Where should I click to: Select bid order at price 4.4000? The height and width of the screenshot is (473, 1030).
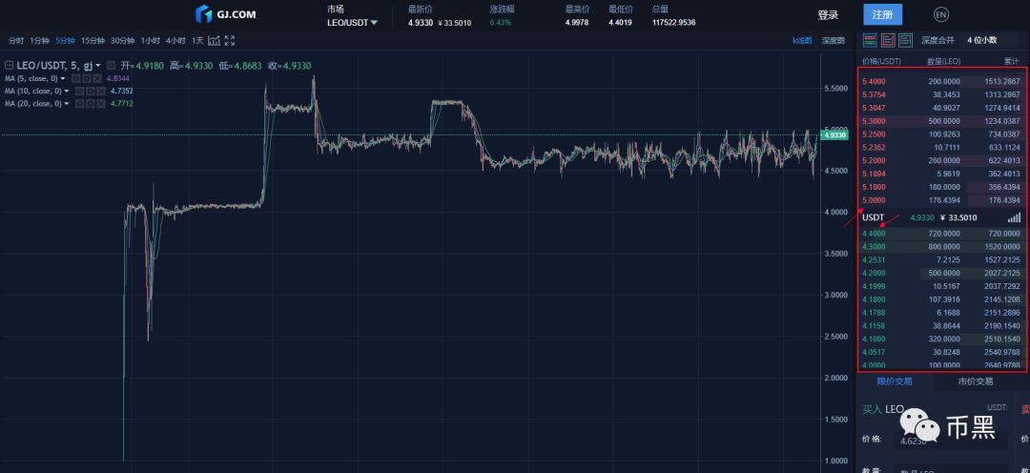[x=942, y=234]
